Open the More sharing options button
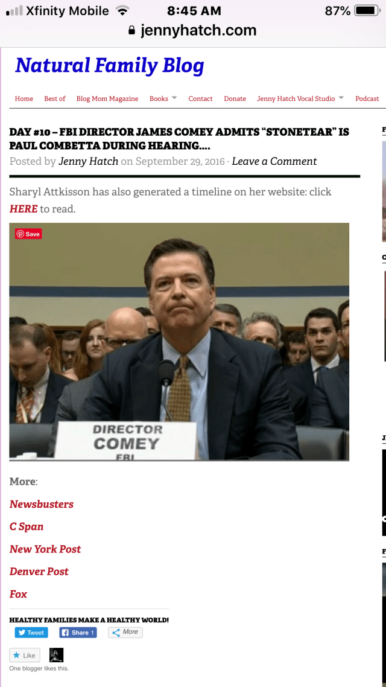 125,632
